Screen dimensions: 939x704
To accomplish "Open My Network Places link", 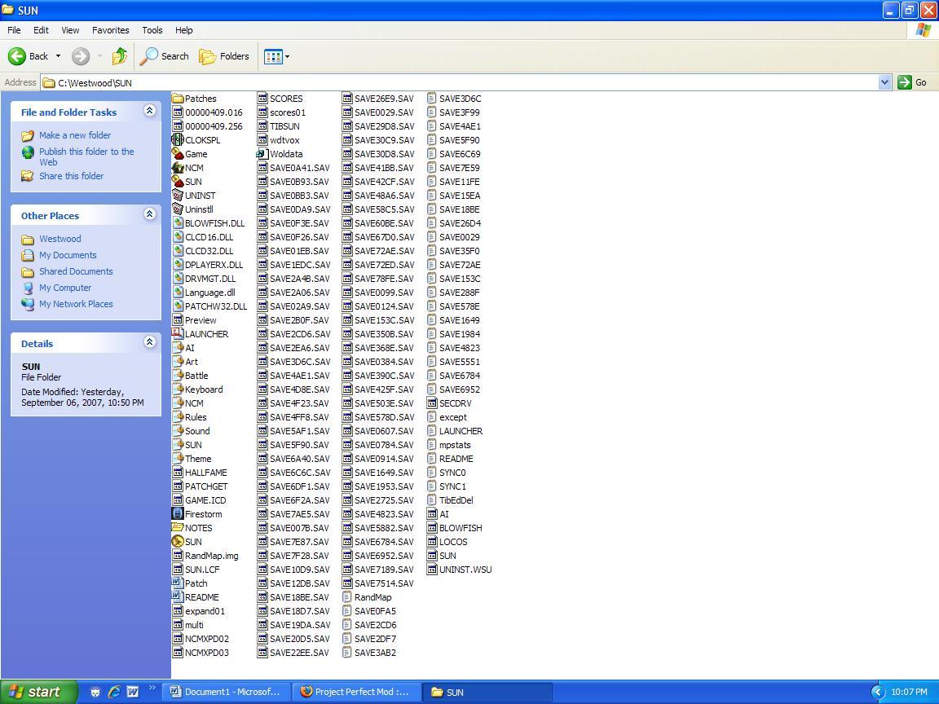I will click(x=76, y=304).
